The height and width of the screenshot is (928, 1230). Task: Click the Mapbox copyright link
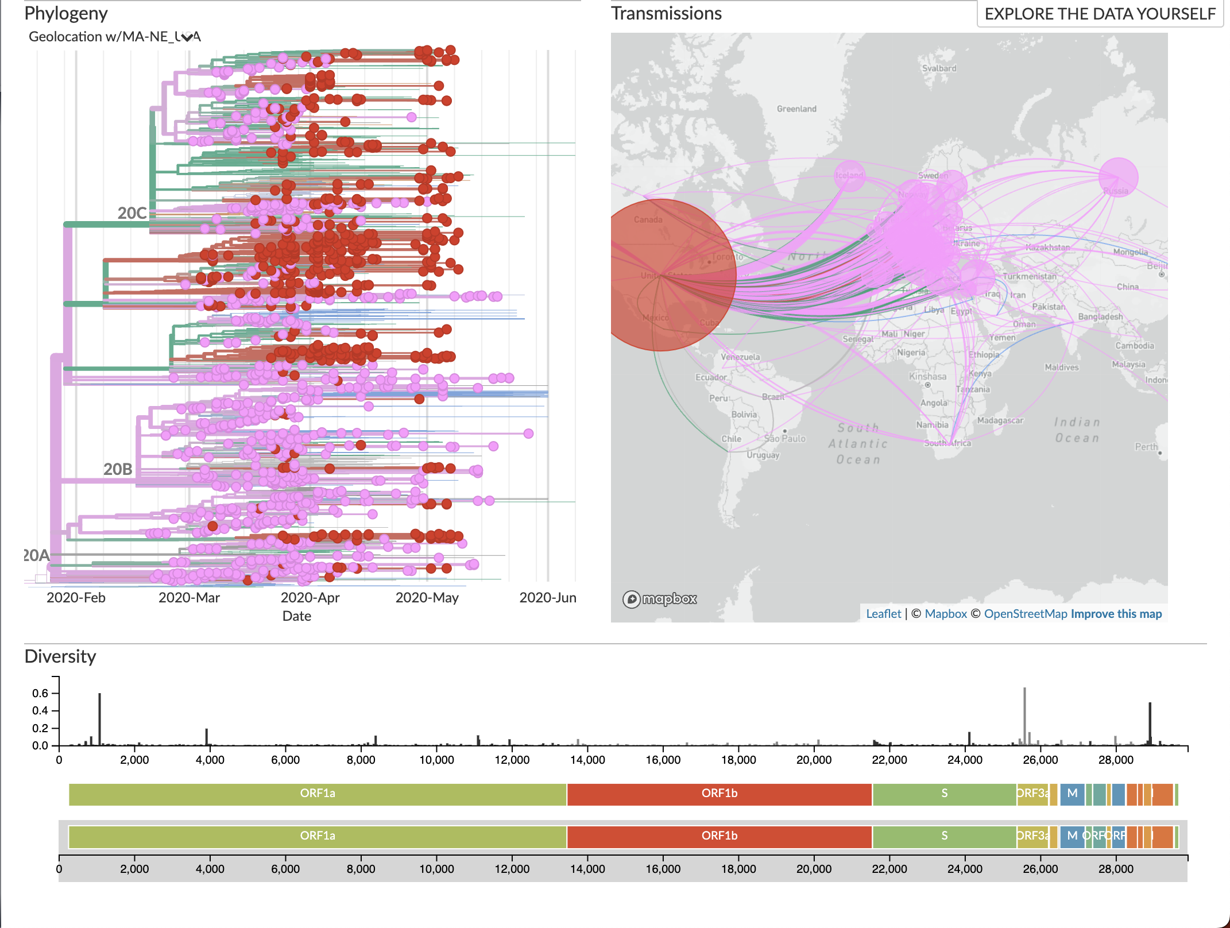click(945, 614)
